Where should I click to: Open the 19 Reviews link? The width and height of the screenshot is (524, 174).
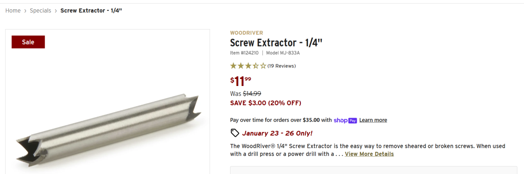(x=282, y=66)
